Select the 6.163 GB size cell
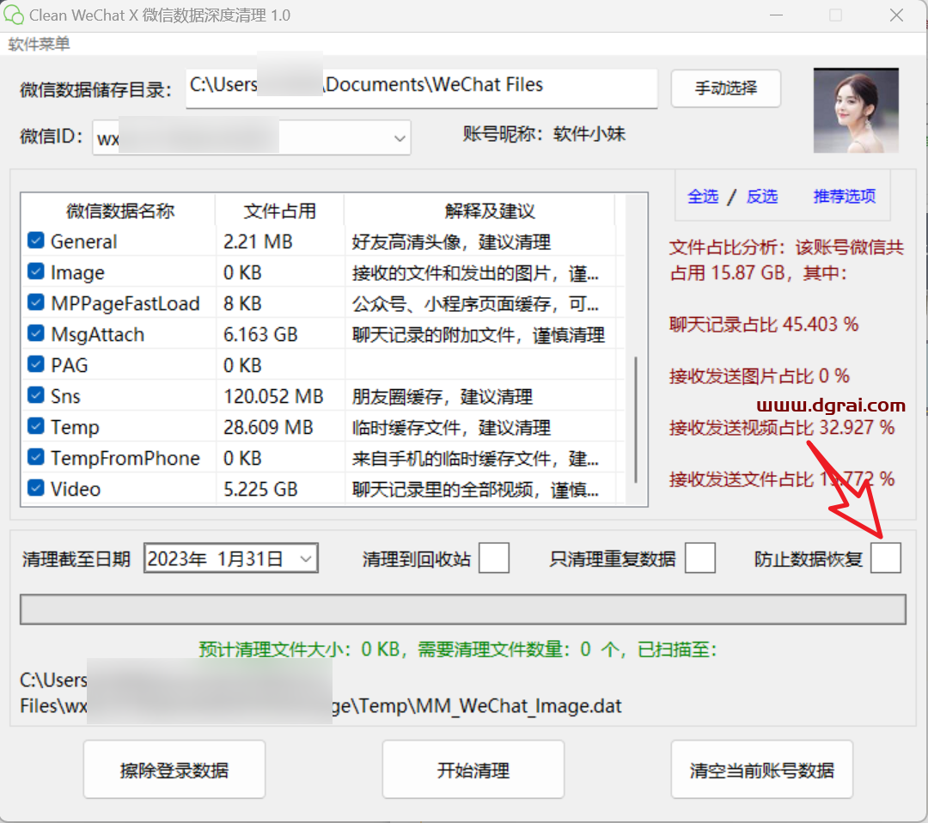Screen dimensions: 928x823 coord(260,334)
